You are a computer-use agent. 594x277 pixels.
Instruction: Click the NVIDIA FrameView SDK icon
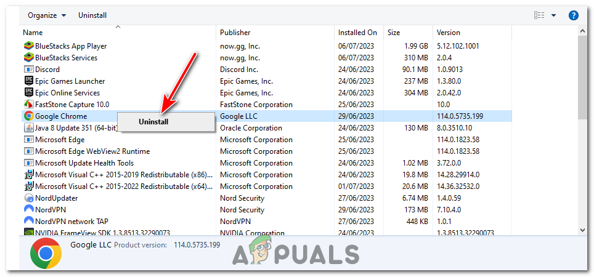(x=28, y=231)
